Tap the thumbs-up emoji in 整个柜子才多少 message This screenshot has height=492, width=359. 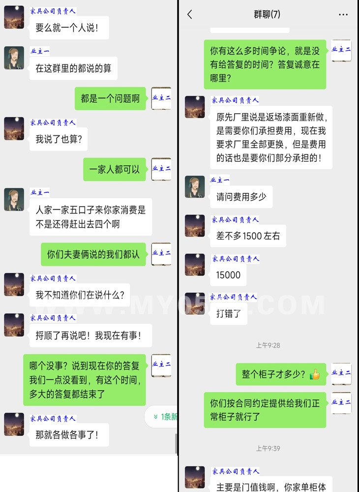click(x=314, y=374)
